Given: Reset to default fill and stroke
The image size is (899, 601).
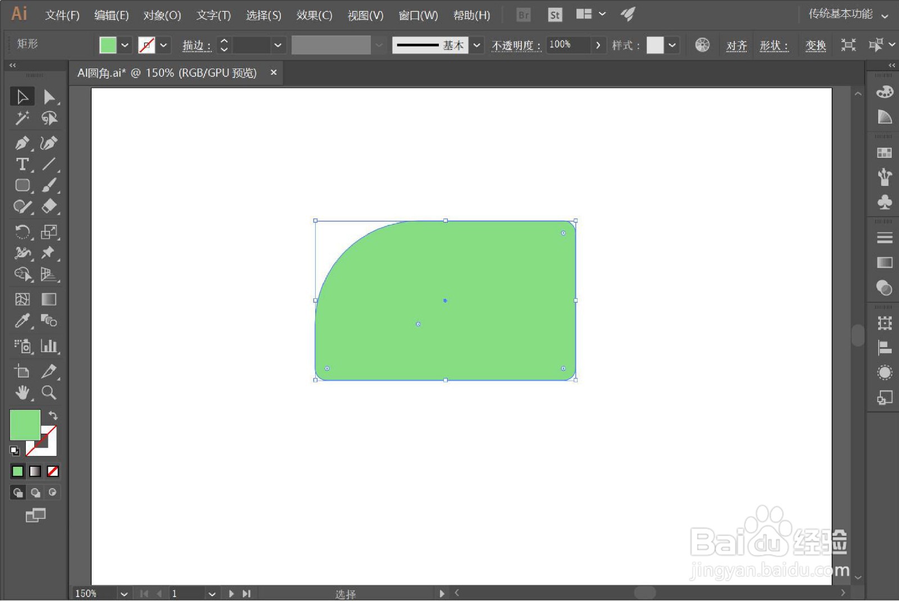Looking at the screenshot, I should pos(15,450).
